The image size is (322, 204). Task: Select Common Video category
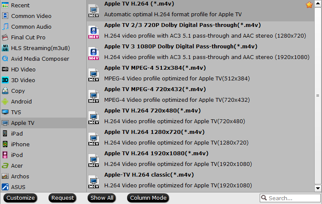pos(43,16)
